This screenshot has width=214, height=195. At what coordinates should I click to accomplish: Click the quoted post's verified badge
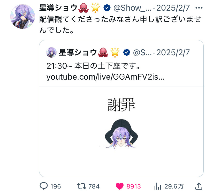point(127,52)
